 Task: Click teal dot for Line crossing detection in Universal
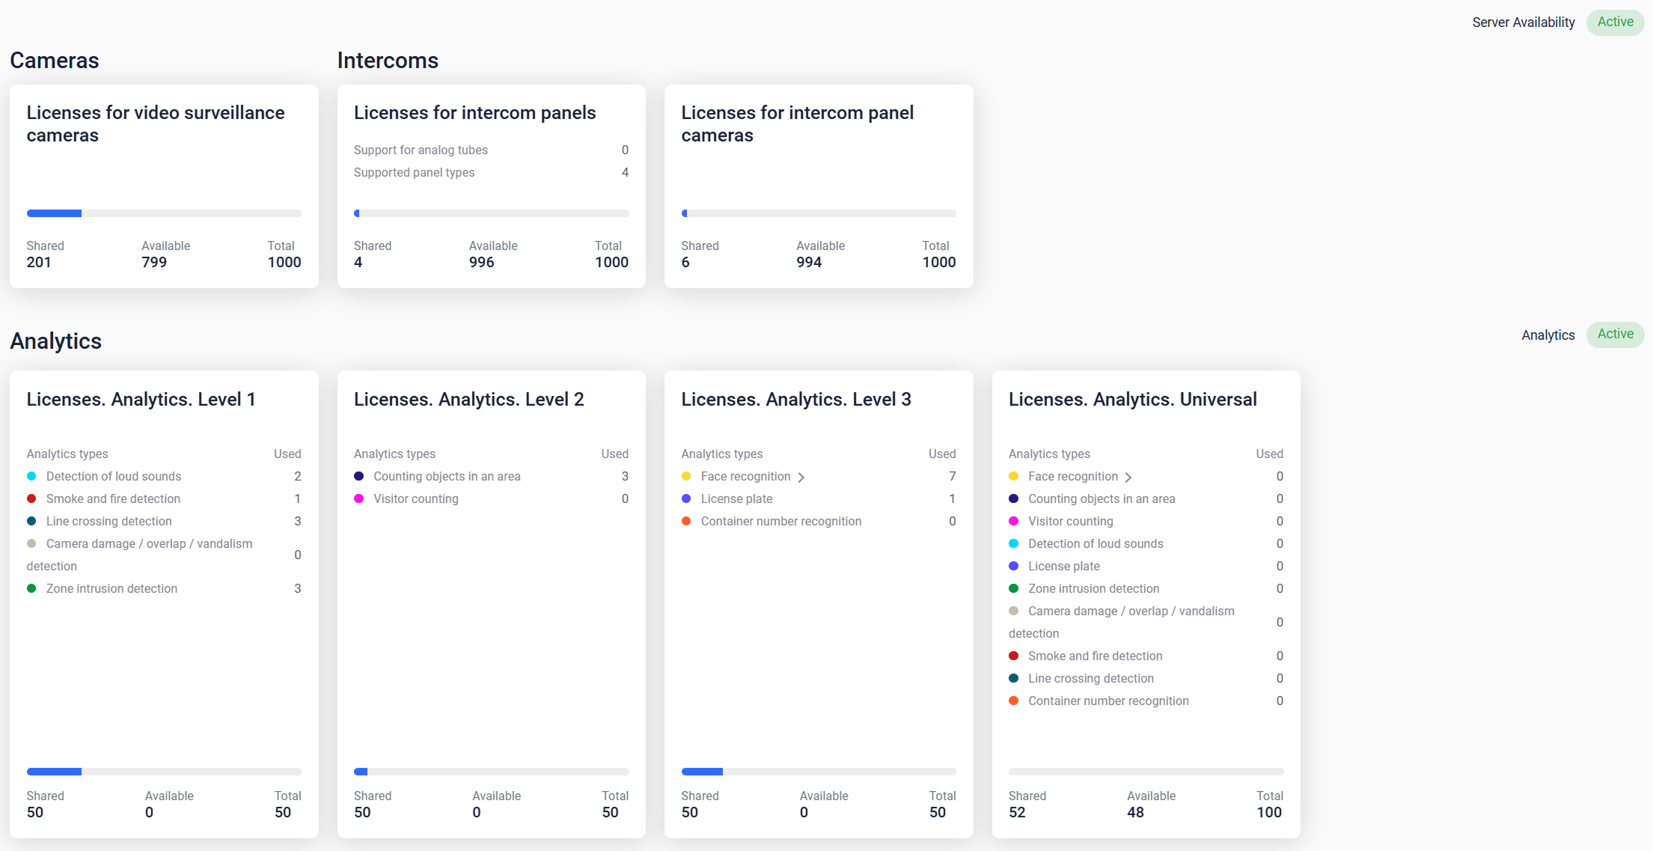click(x=1013, y=678)
